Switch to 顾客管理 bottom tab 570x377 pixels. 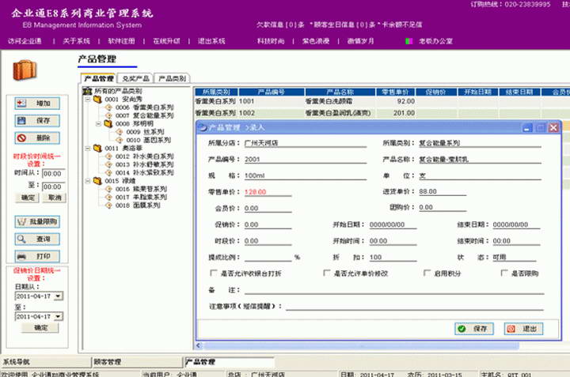137,362
